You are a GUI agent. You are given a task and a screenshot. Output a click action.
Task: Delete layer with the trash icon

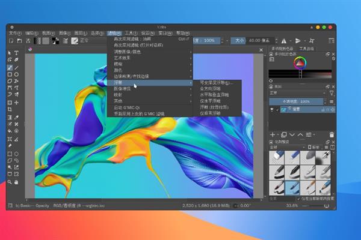click(332, 135)
